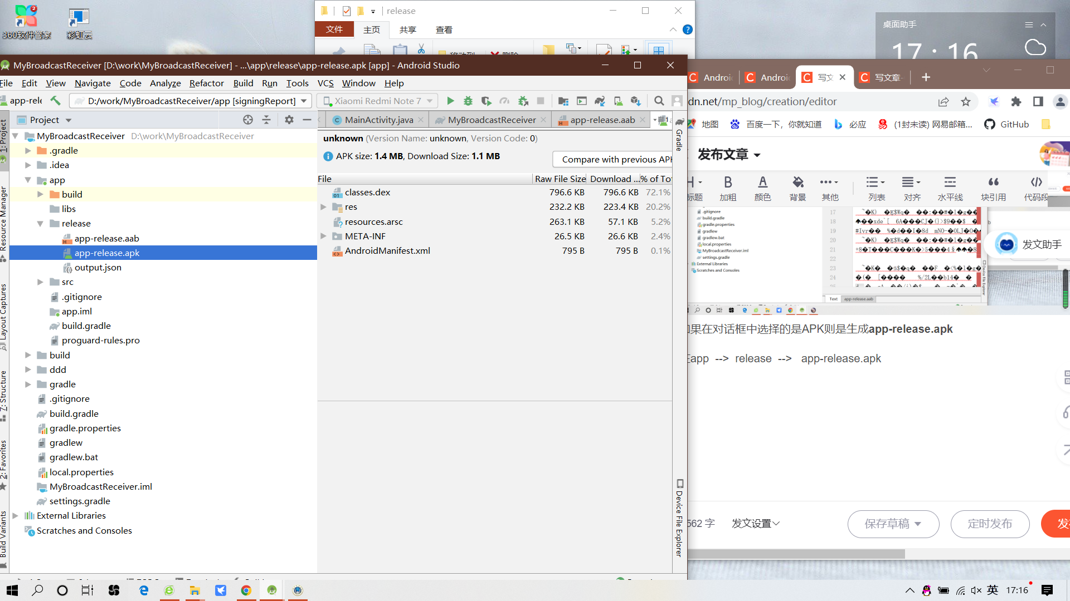Switch to the MainActivity.java tab

[378, 119]
